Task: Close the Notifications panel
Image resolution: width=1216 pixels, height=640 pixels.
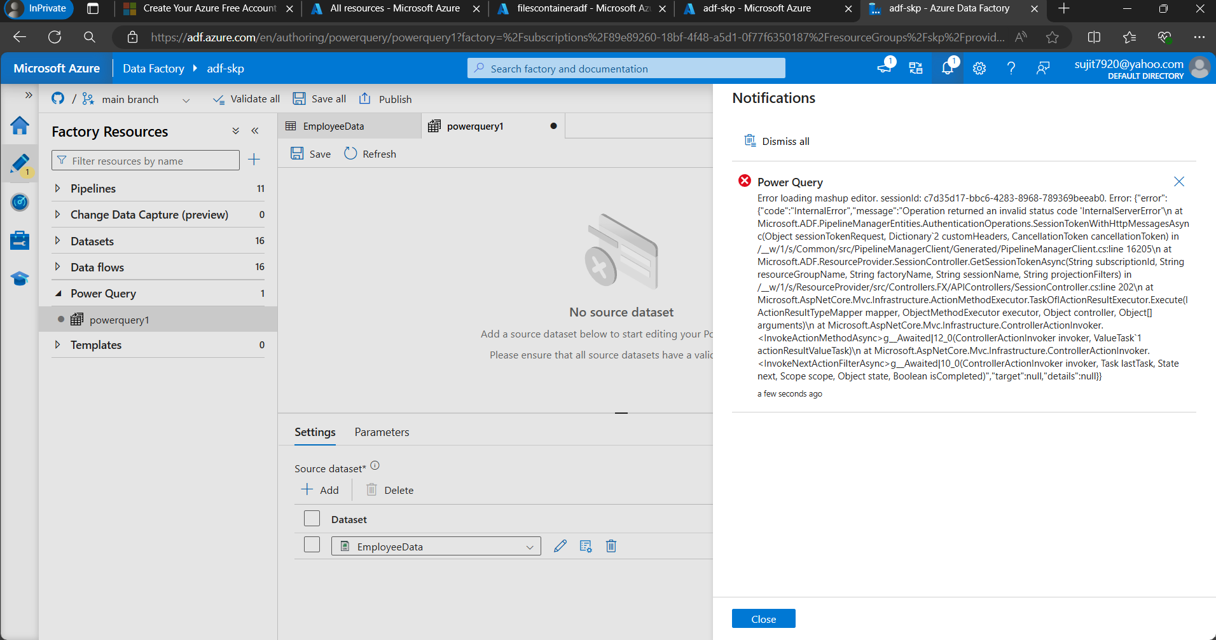Action: click(x=763, y=619)
